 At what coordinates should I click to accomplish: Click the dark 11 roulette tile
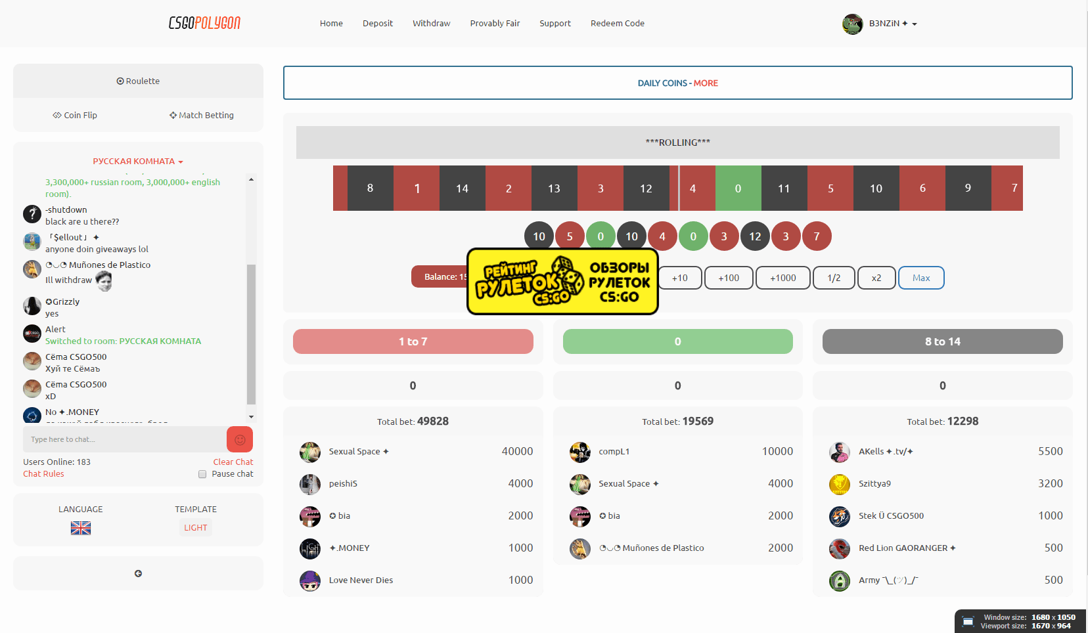point(784,188)
